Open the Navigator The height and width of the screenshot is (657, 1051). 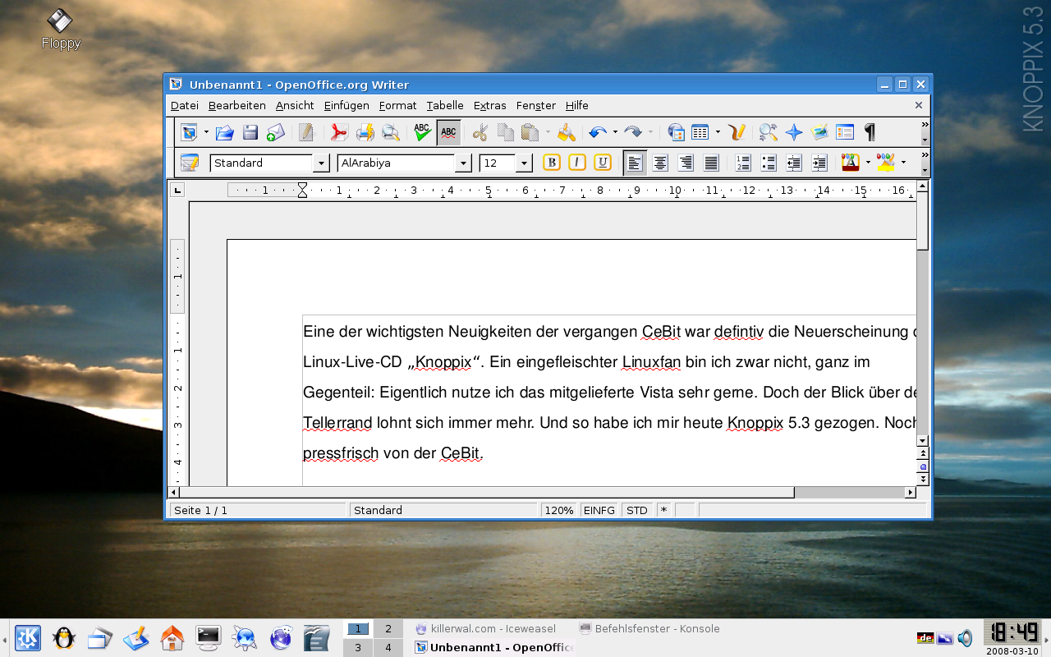click(x=793, y=132)
